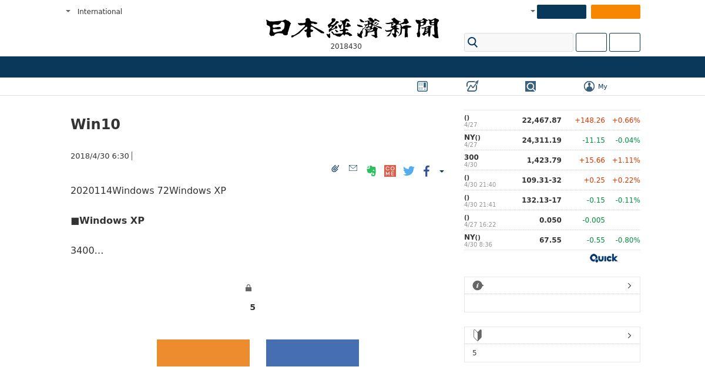Screen dimensions: 705x370
Task: Click the Nikkei newspaper logo
Action: 352,28
